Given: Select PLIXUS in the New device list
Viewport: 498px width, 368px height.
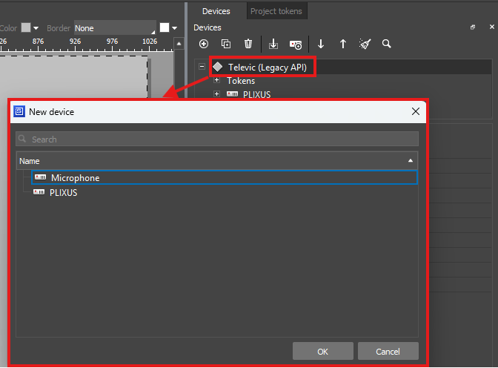Looking at the screenshot, I should [x=63, y=192].
